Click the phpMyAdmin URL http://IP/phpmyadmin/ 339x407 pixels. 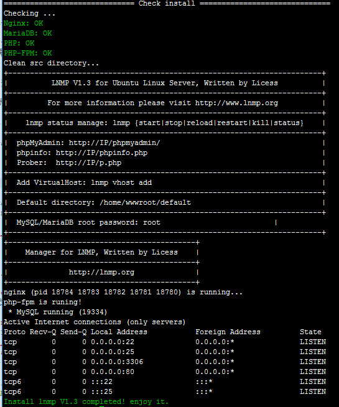click(114, 143)
